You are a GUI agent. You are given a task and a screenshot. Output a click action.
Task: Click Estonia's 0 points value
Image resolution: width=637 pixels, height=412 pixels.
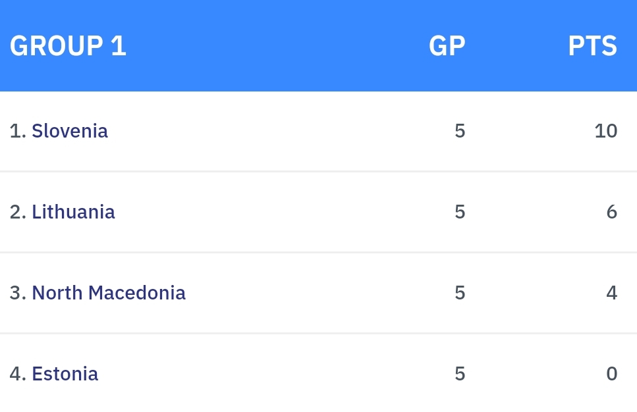click(x=611, y=374)
